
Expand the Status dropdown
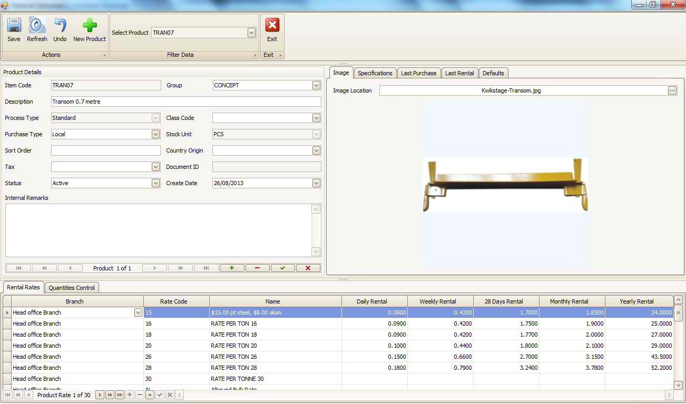[155, 183]
